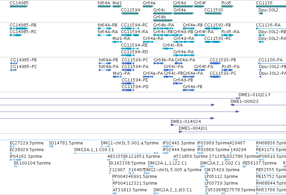Screen dimensions: 286x195
Task: Click protein Rcd5-PA
Action: tap(228, 70)
